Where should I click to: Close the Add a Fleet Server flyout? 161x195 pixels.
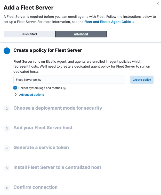pyautogui.click(x=158, y=3)
